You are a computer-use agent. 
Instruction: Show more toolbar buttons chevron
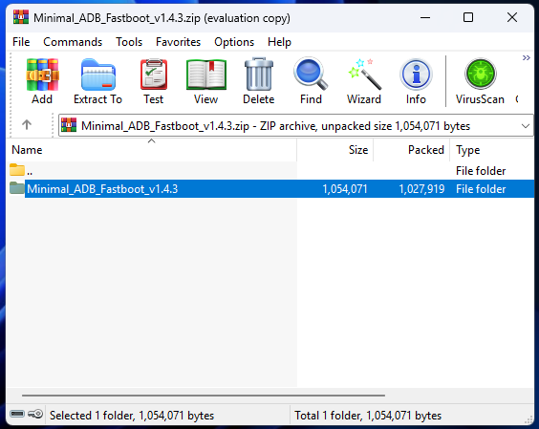[x=527, y=57]
